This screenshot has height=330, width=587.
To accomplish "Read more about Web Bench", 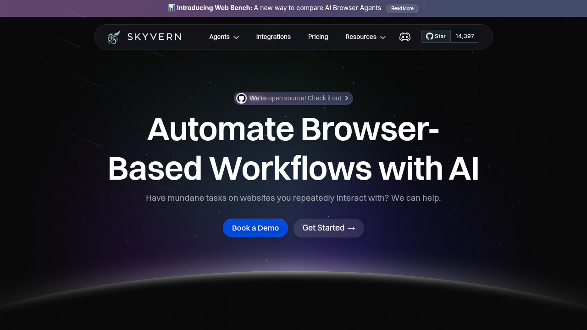I will pyautogui.click(x=402, y=8).
